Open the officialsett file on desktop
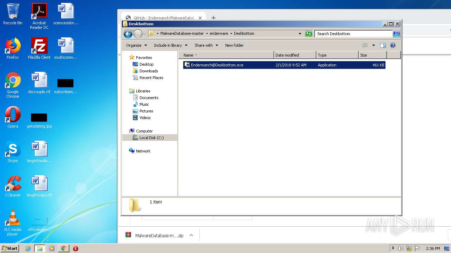This screenshot has height=253, width=451. (x=39, y=224)
